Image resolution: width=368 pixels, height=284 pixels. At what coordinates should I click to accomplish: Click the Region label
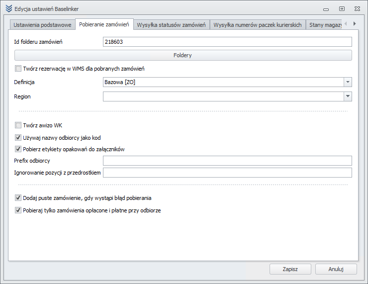(22, 96)
